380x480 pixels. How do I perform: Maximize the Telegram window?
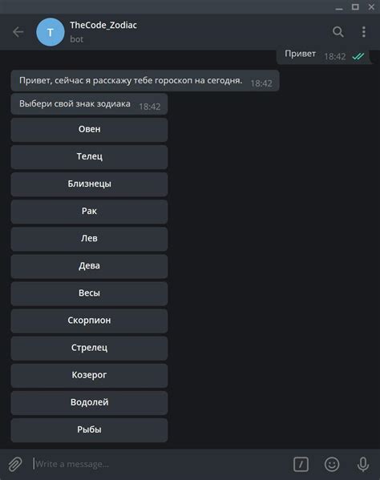tap(355, 6)
